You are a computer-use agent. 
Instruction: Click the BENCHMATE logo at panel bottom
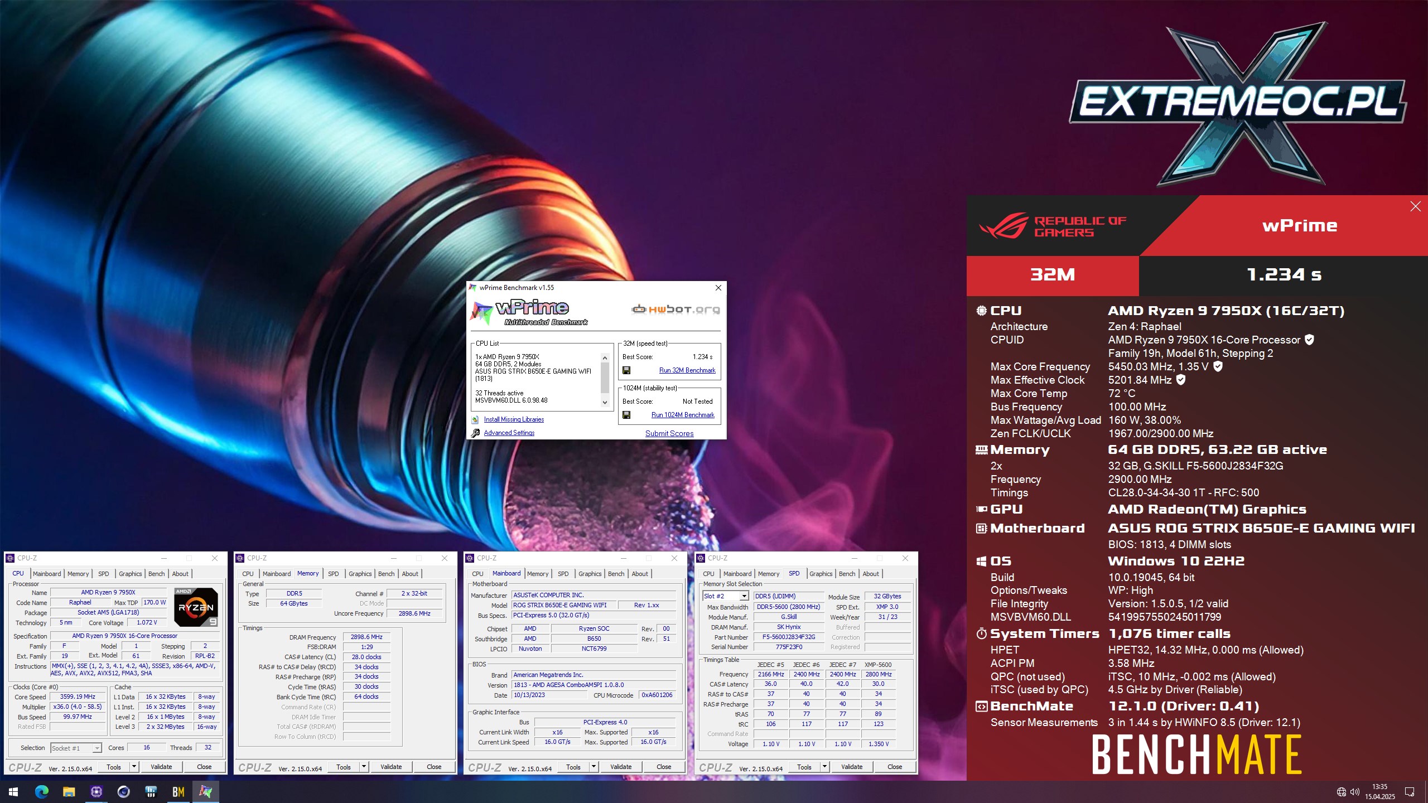click(1197, 754)
